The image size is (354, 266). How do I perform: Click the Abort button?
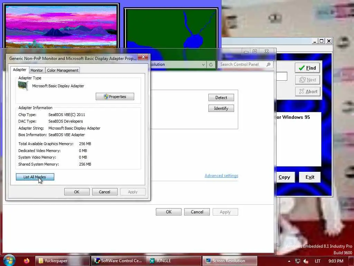coord(308,91)
